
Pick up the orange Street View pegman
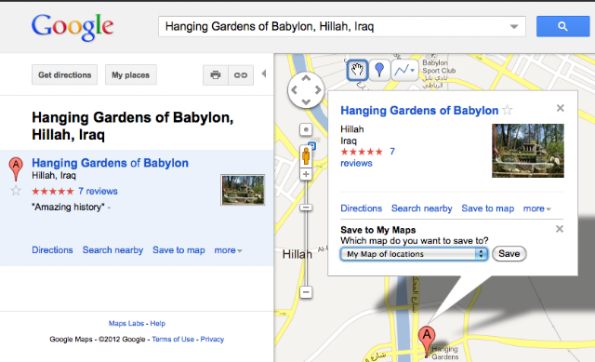pyautogui.click(x=306, y=155)
